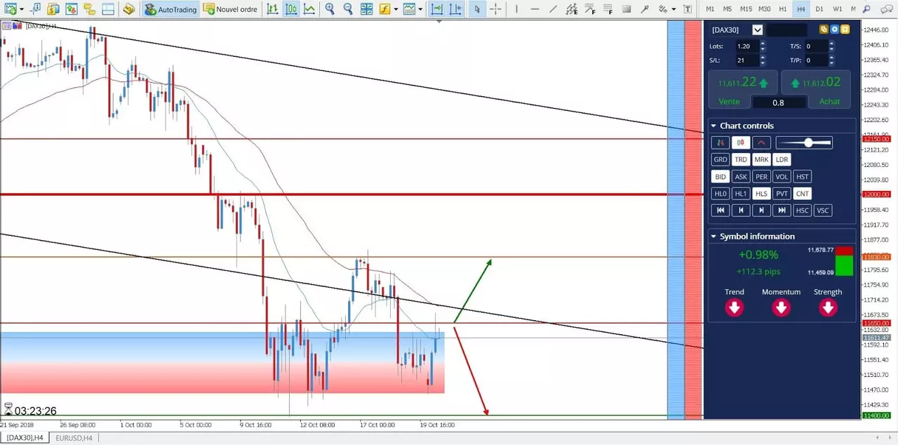The image size is (898, 445).
Task: Switch to the EURUSD,H4 chart tab
Action: pos(72,438)
